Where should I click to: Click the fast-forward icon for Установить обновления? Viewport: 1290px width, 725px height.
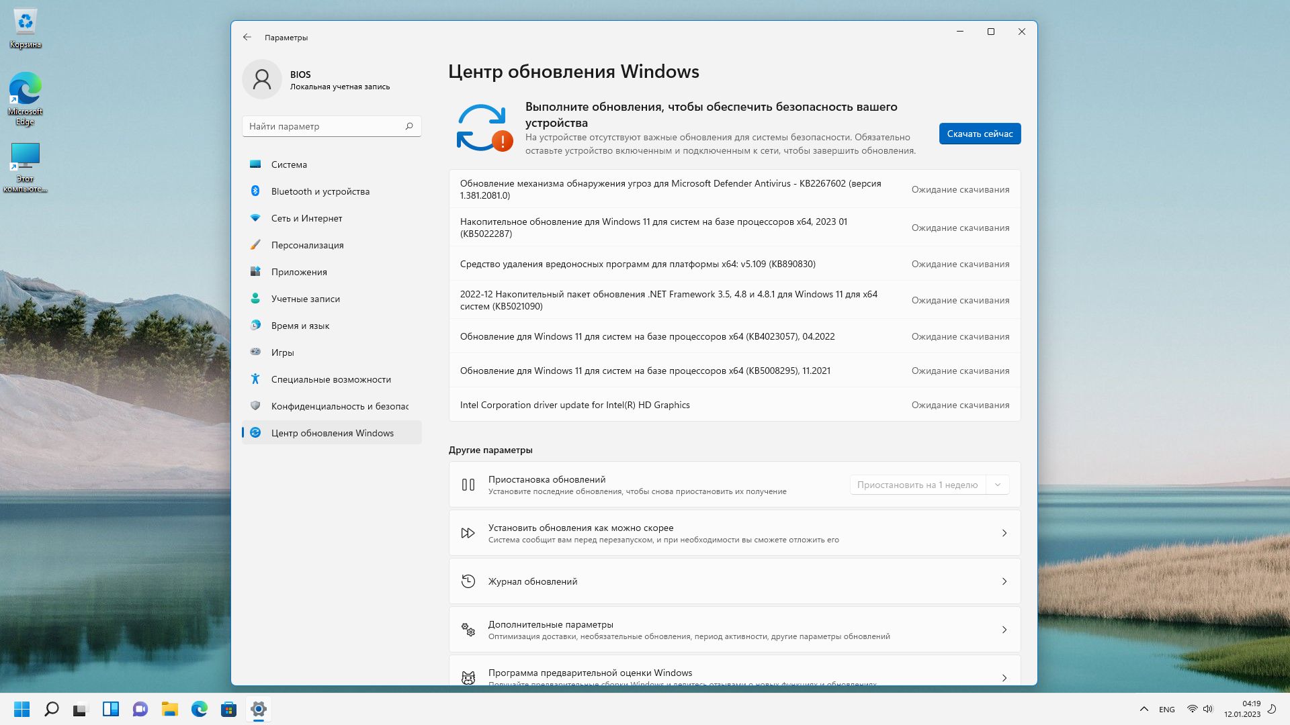click(468, 533)
